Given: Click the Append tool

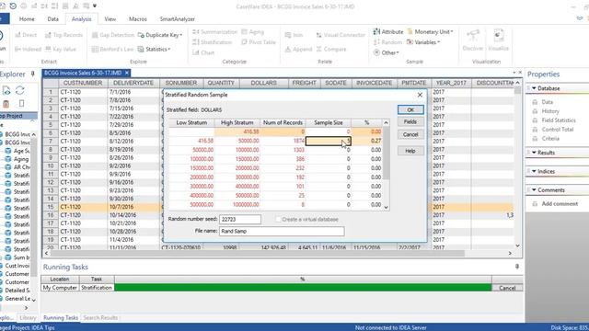Looking at the screenshot, I should (x=298, y=49).
